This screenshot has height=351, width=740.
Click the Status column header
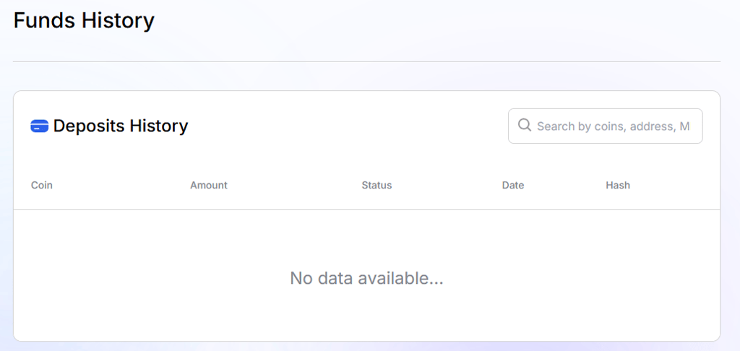click(377, 185)
